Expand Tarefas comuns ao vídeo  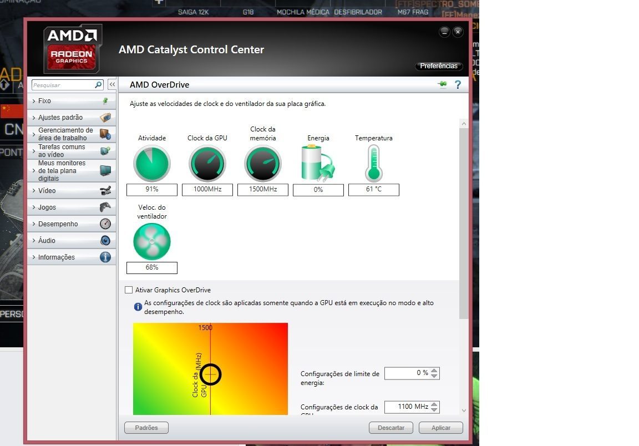(x=72, y=151)
